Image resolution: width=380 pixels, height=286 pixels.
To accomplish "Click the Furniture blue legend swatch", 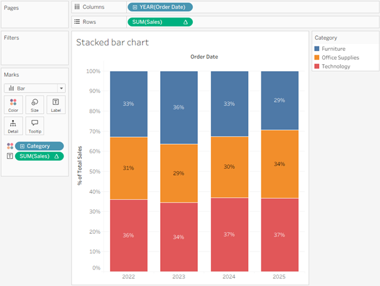I will [317, 48].
